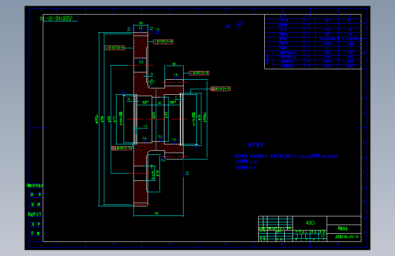Click the 1.5 dimension in the bore
The height and width of the screenshot is (256, 395).
click(x=145, y=126)
